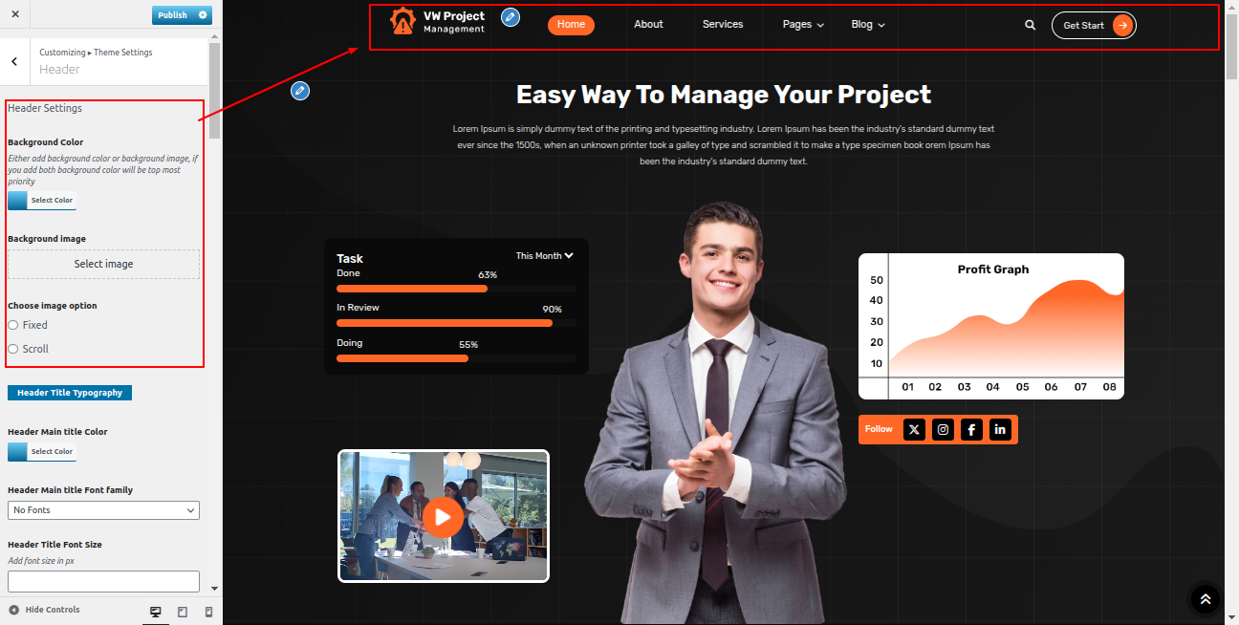This screenshot has width=1239, height=625.
Task: Open search with the magnifier icon in header
Action: pyautogui.click(x=1030, y=26)
